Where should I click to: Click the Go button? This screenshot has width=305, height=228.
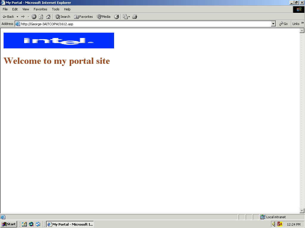tap(284, 24)
